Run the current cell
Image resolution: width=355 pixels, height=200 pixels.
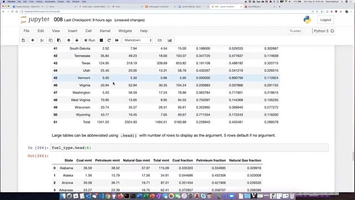90,41
